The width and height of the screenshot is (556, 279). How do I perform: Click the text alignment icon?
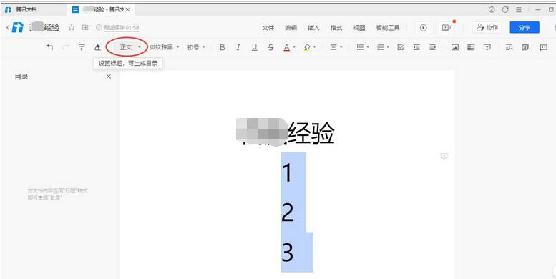[x=333, y=47]
